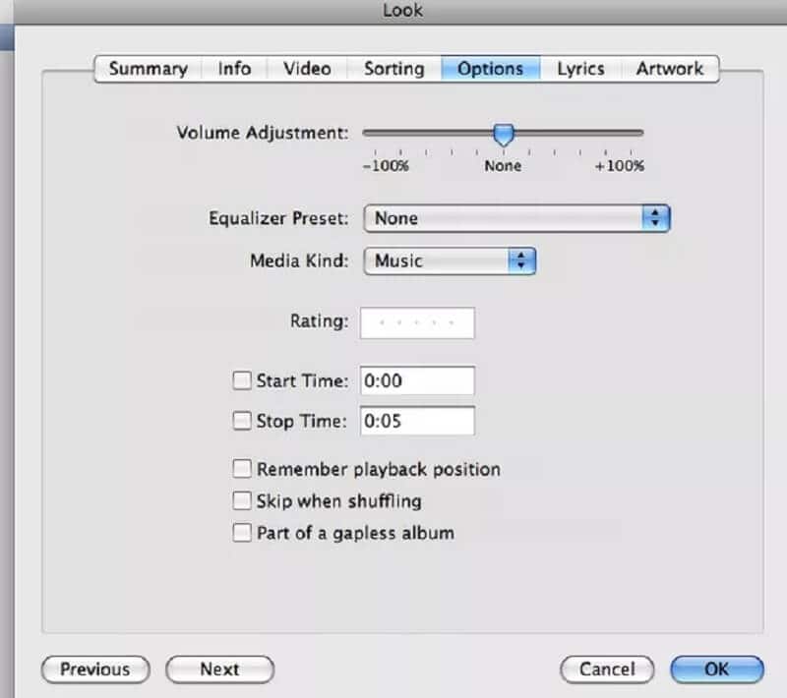The height and width of the screenshot is (698, 787).
Task: Check Skip when shuffling
Action: click(x=242, y=501)
